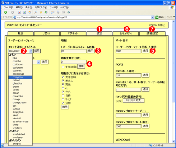Click the page icon at status bar left
Image resolution: width=176 pixels, height=148 pixels.
tap(3, 145)
